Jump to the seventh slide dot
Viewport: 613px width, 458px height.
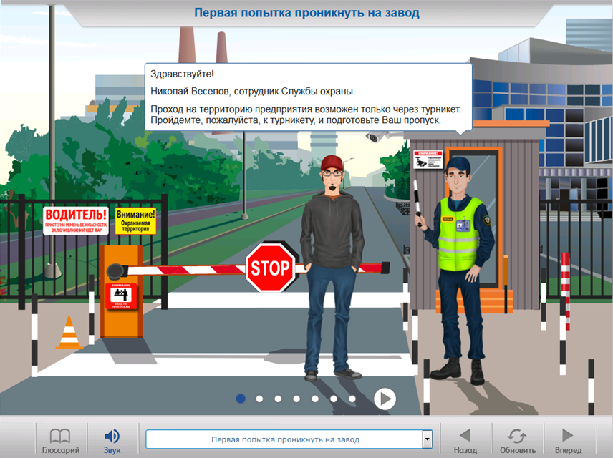(352, 399)
